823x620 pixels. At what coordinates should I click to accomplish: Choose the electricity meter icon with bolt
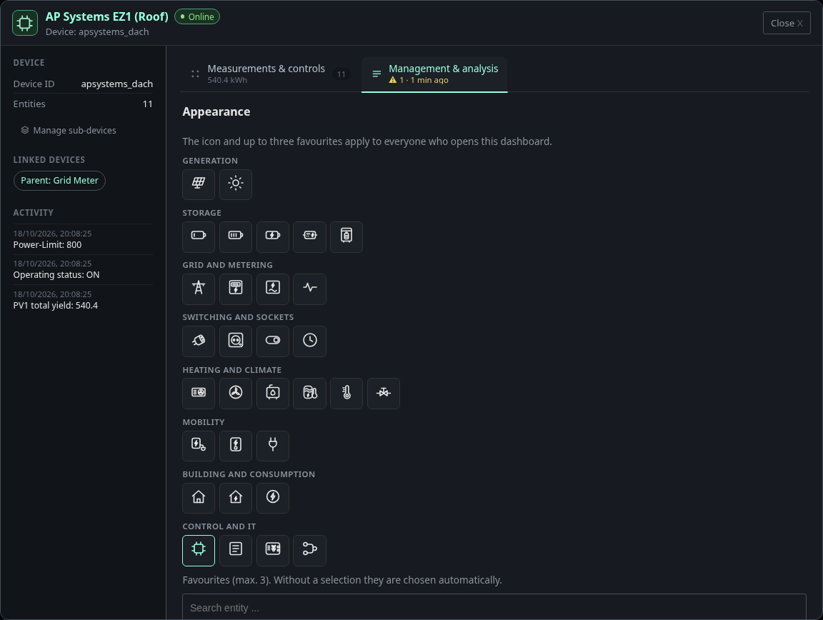point(236,289)
